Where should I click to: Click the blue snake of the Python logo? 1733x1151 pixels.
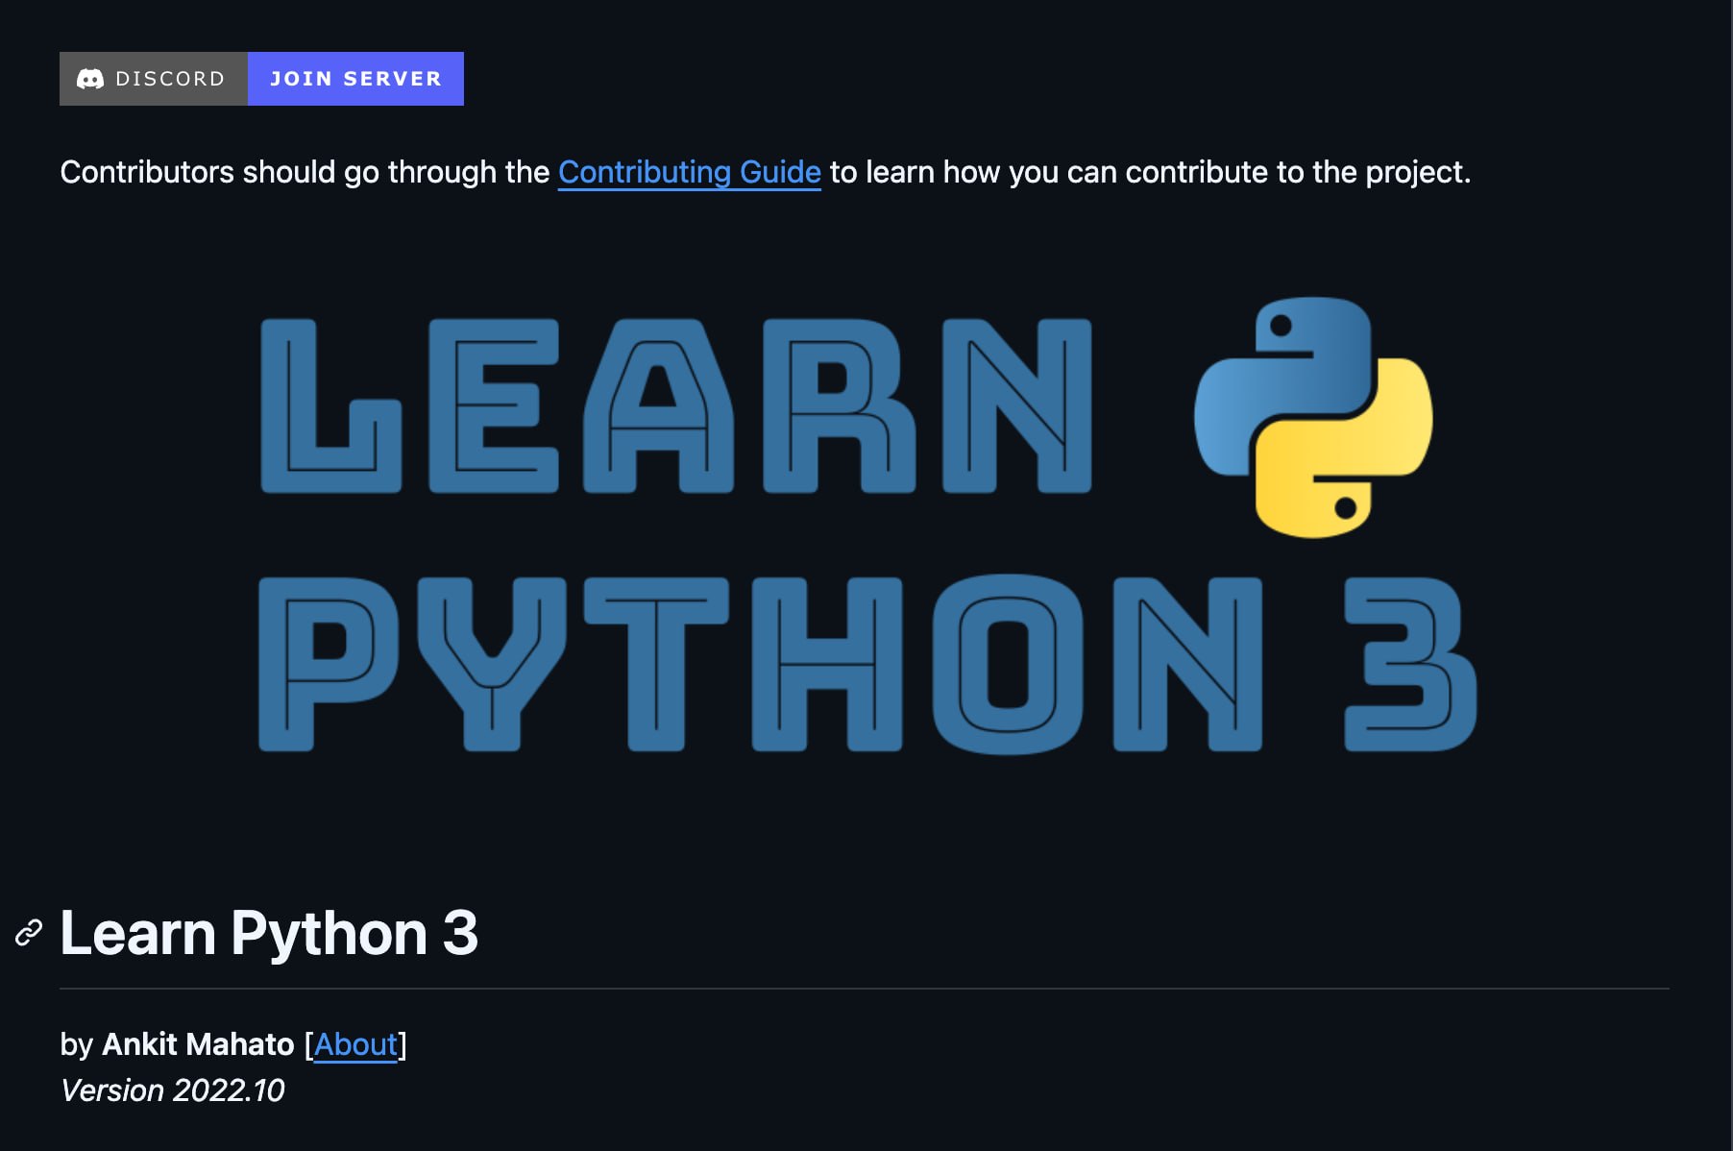coord(1268,384)
